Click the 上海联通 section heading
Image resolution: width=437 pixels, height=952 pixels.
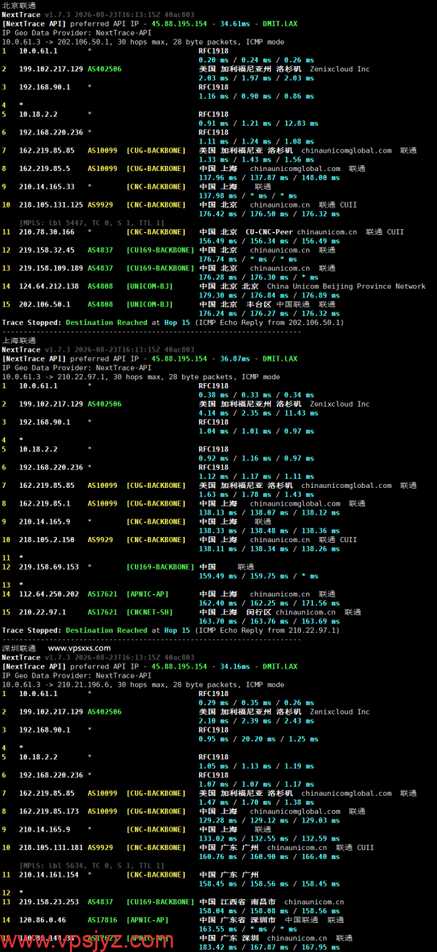pyautogui.click(x=19, y=341)
